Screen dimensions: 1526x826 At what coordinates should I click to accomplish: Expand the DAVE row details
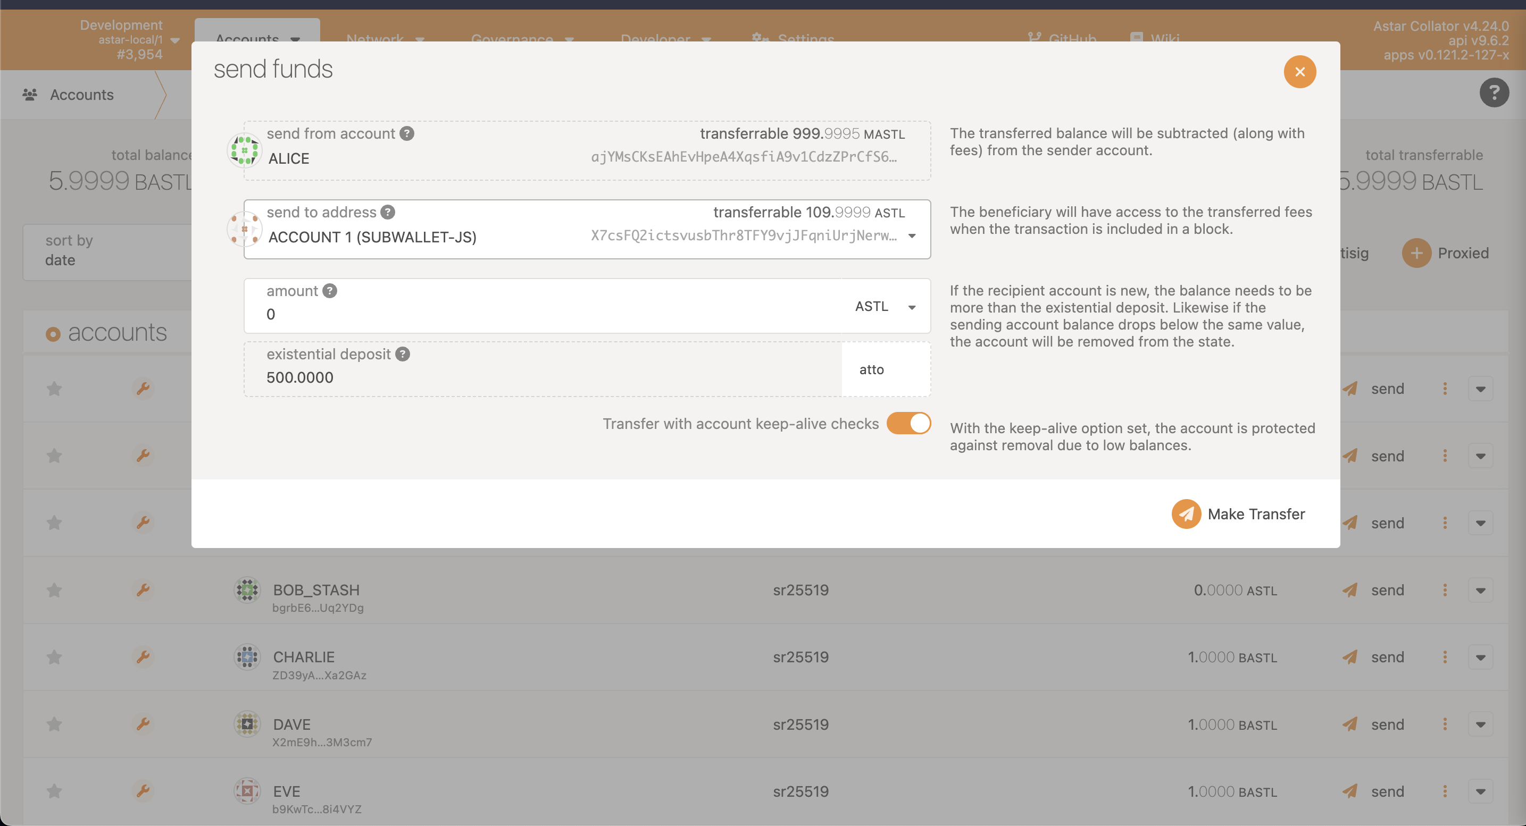click(x=1480, y=724)
